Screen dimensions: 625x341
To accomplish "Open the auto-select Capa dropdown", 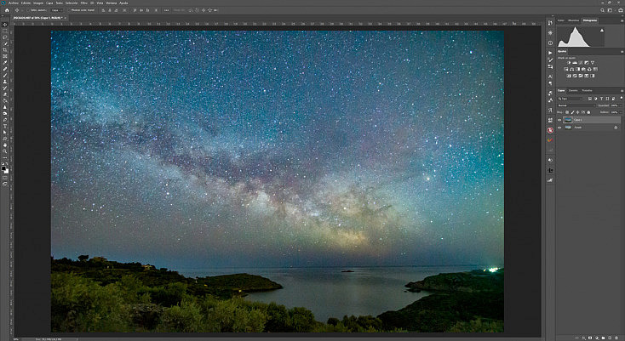I will click(x=56, y=10).
